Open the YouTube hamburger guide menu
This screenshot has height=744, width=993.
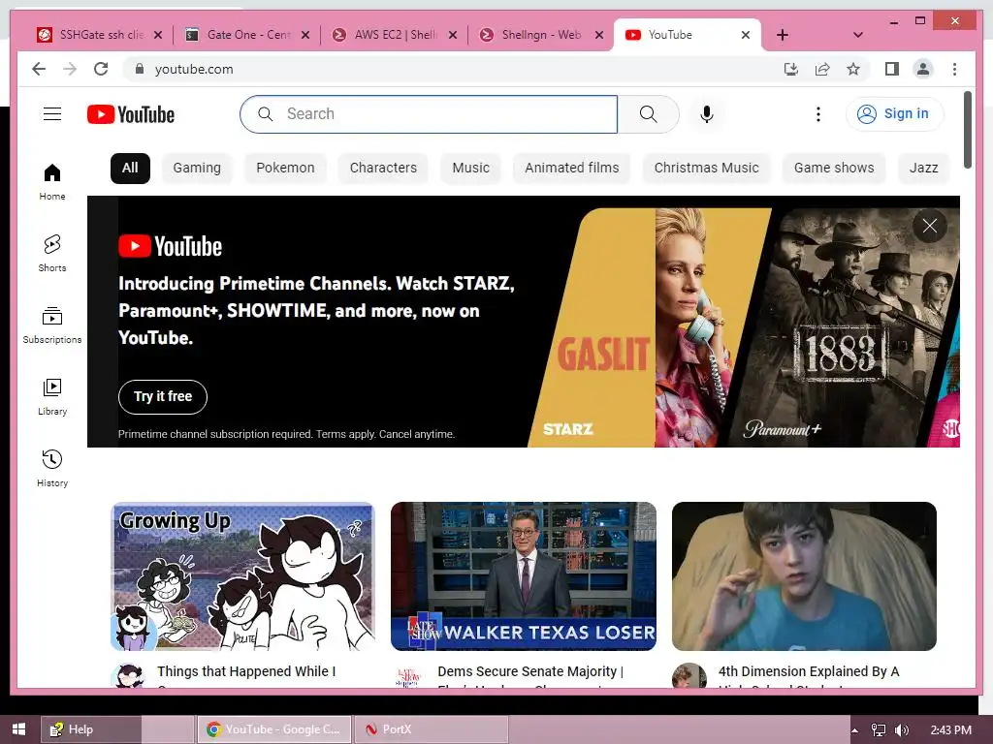(x=52, y=114)
